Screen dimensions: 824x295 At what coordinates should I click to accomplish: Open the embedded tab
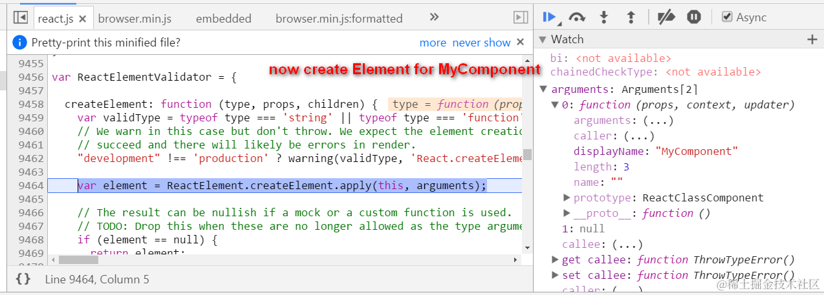tap(223, 19)
